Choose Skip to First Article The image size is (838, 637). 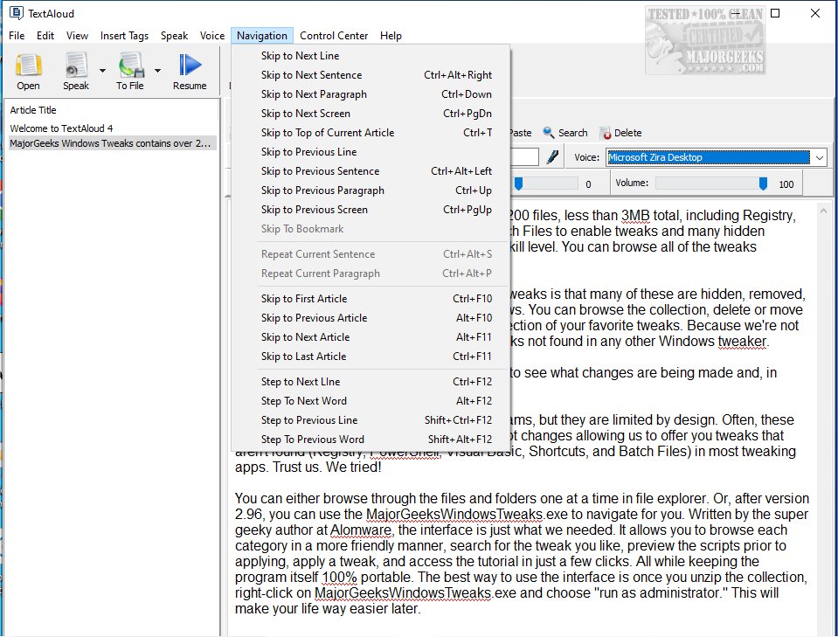click(x=371, y=298)
